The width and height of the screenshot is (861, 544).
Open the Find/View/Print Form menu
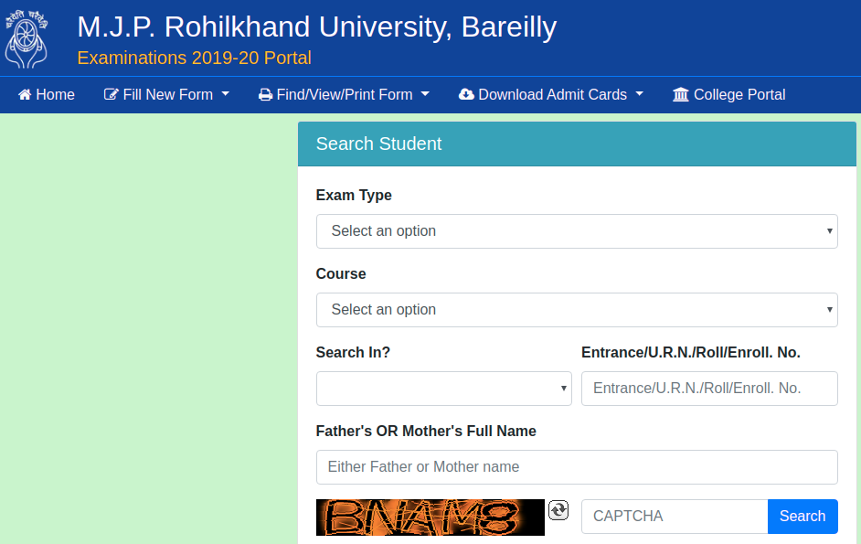click(344, 94)
